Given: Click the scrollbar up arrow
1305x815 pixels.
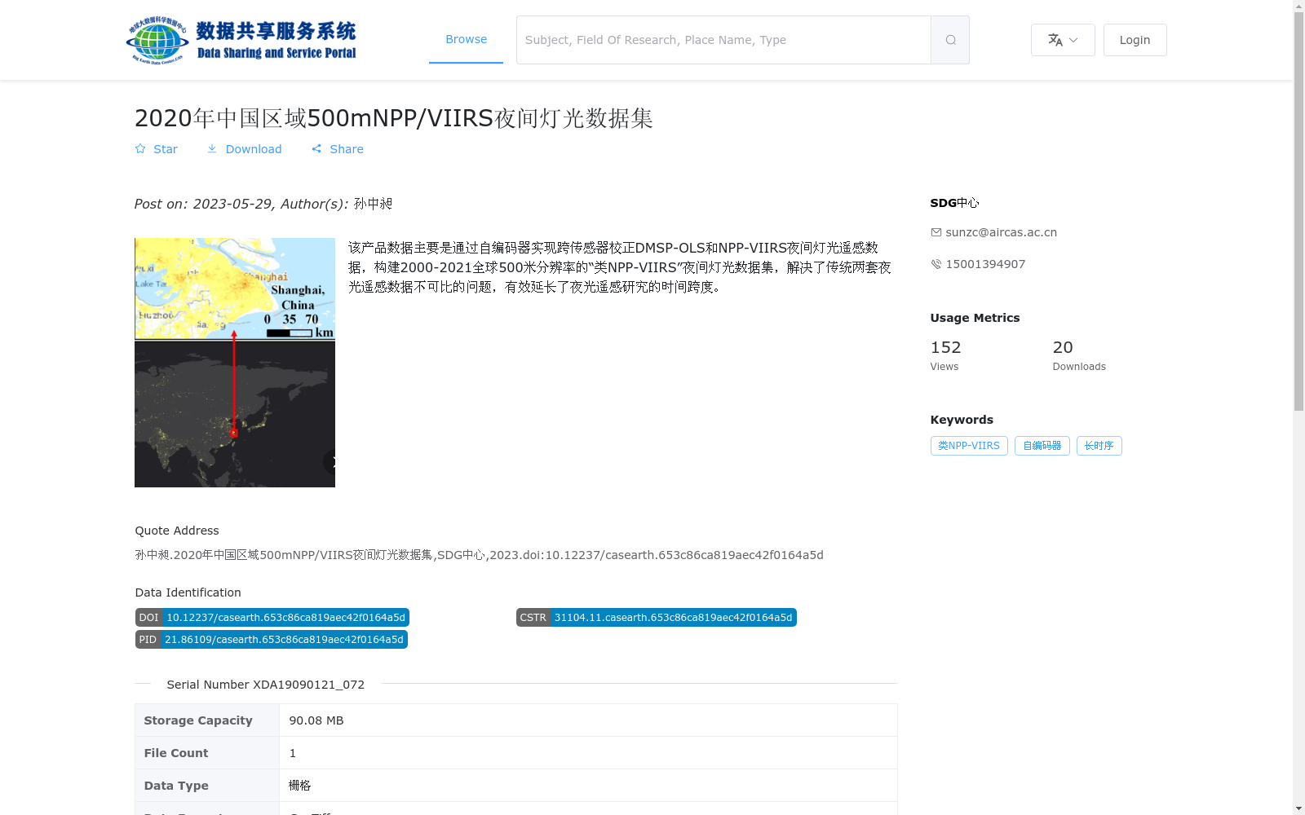Looking at the screenshot, I should tap(1298, 6).
